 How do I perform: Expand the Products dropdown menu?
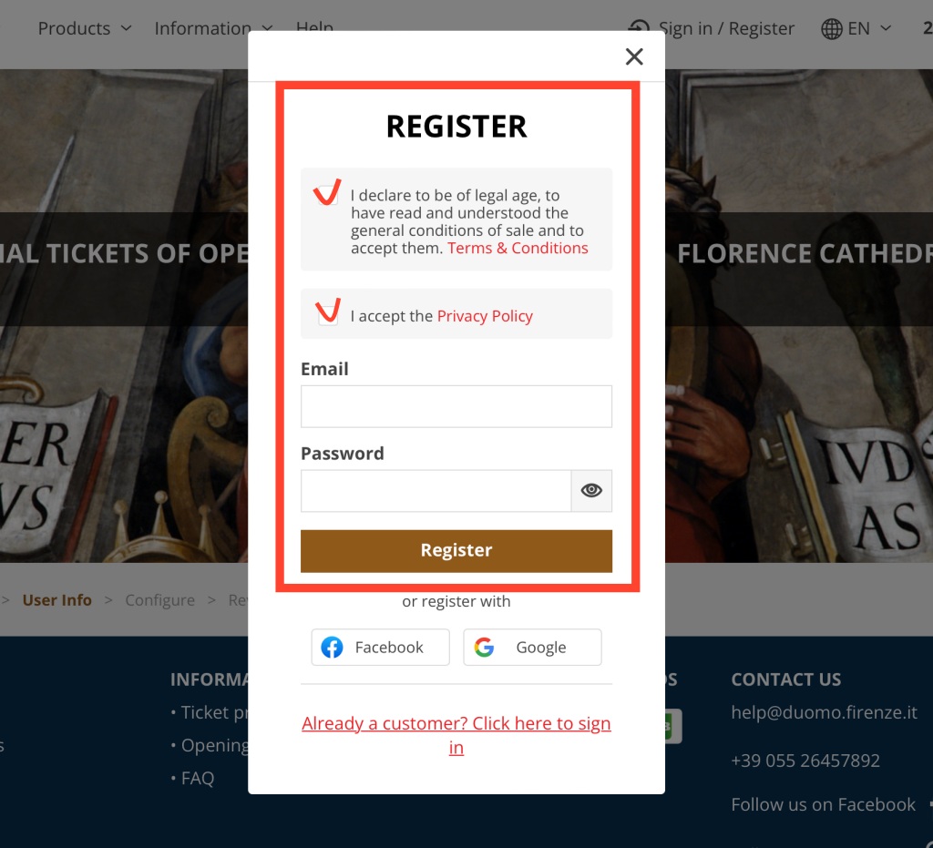pyautogui.click(x=85, y=28)
